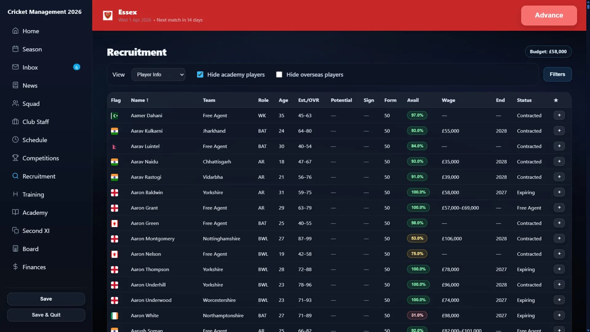Add Aaron Montgomery to shortlist with plus
The width and height of the screenshot is (590, 332).
tap(559, 238)
